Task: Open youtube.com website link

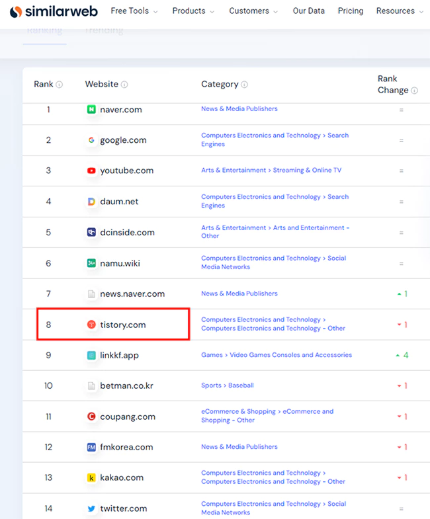Action: point(127,171)
